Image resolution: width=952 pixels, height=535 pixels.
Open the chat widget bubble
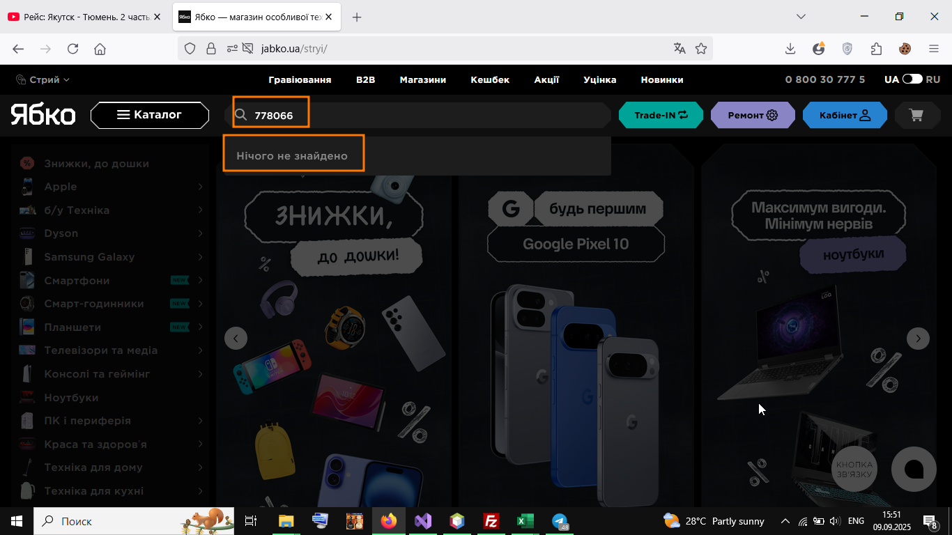(x=914, y=469)
